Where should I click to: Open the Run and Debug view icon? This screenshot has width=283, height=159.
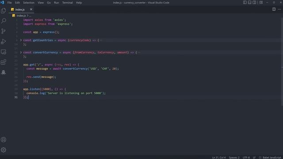click(4, 42)
